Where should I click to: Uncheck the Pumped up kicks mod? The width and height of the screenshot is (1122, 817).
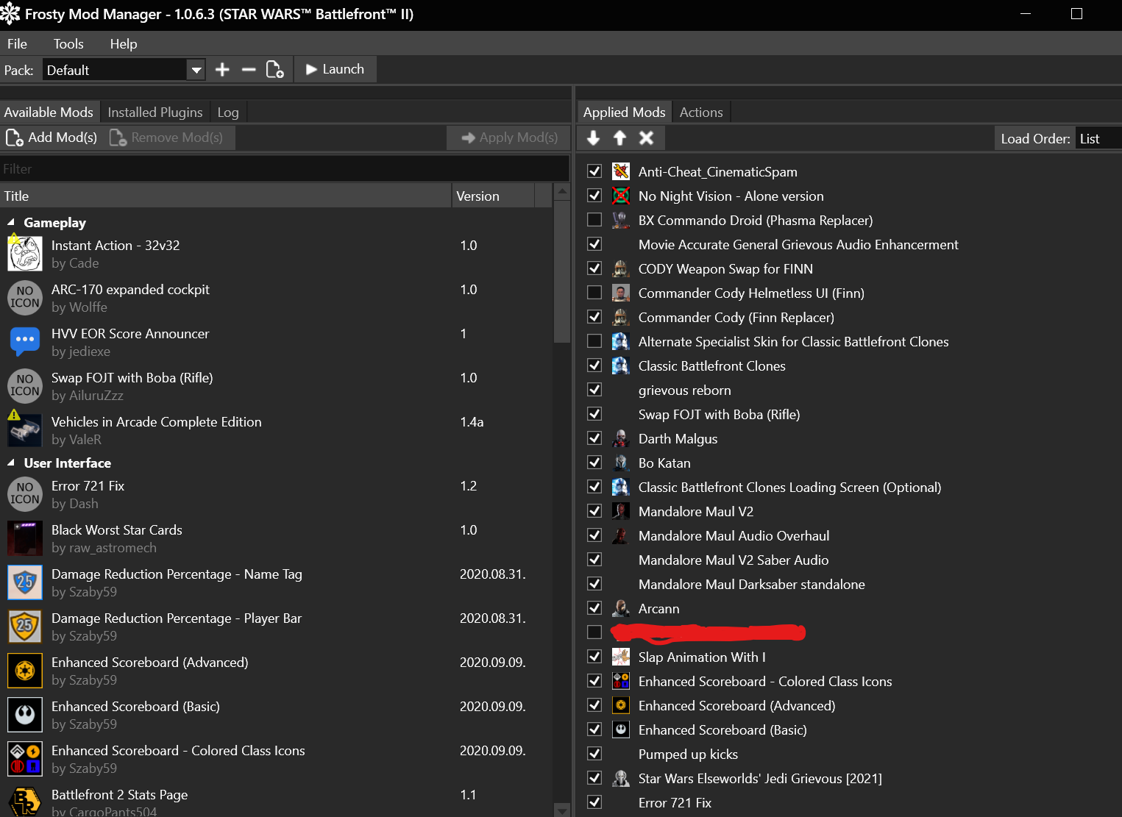[594, 754]
